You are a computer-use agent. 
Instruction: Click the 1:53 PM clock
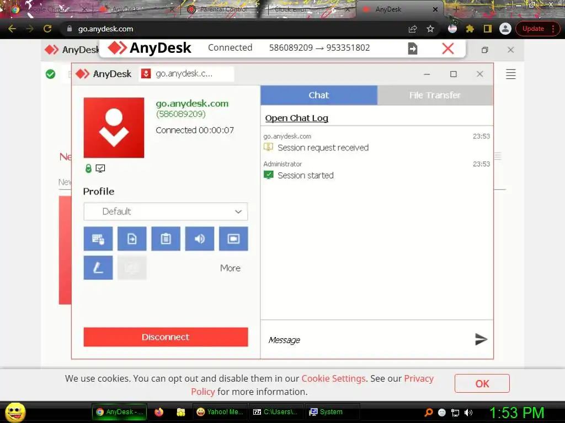[516, 413]
